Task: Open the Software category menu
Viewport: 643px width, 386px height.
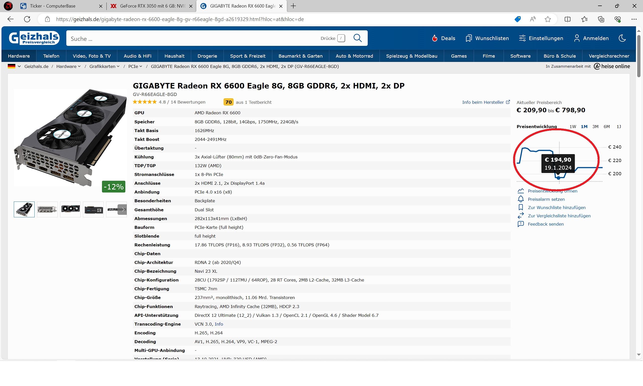Action: pyautogui.click(x=520, y=56)
